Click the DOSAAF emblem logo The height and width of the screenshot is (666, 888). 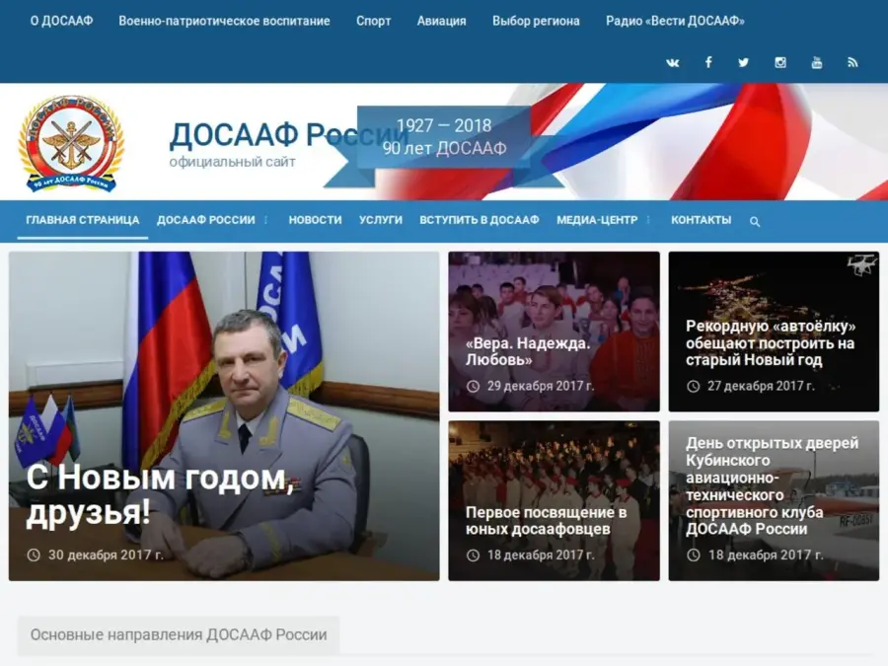[x=71, y=143]
